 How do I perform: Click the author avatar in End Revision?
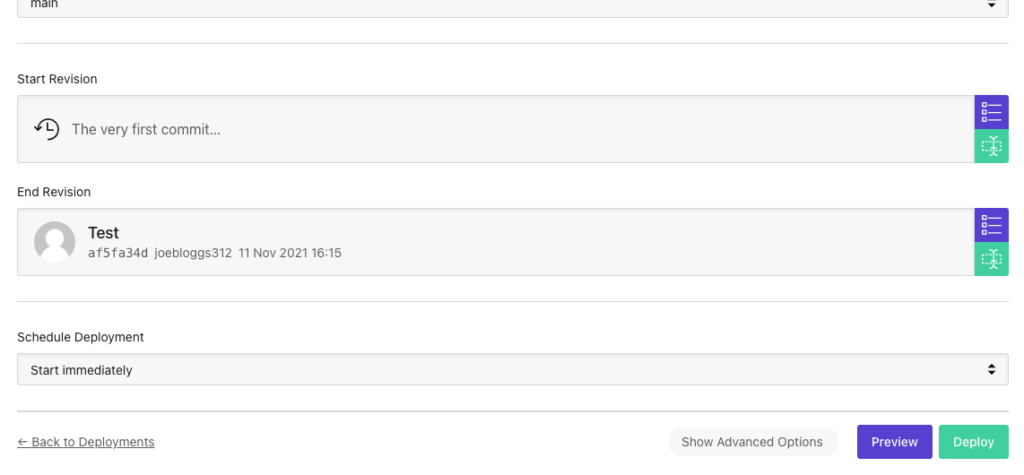54,242
